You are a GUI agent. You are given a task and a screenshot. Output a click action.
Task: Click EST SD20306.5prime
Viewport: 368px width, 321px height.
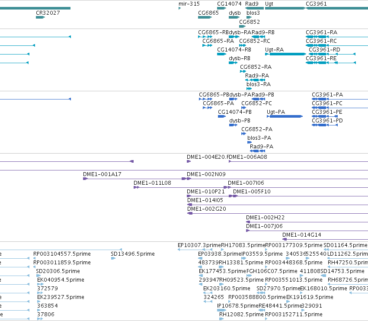point(58,271)
